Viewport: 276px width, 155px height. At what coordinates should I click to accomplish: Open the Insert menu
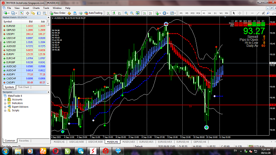tap(26, 8)
